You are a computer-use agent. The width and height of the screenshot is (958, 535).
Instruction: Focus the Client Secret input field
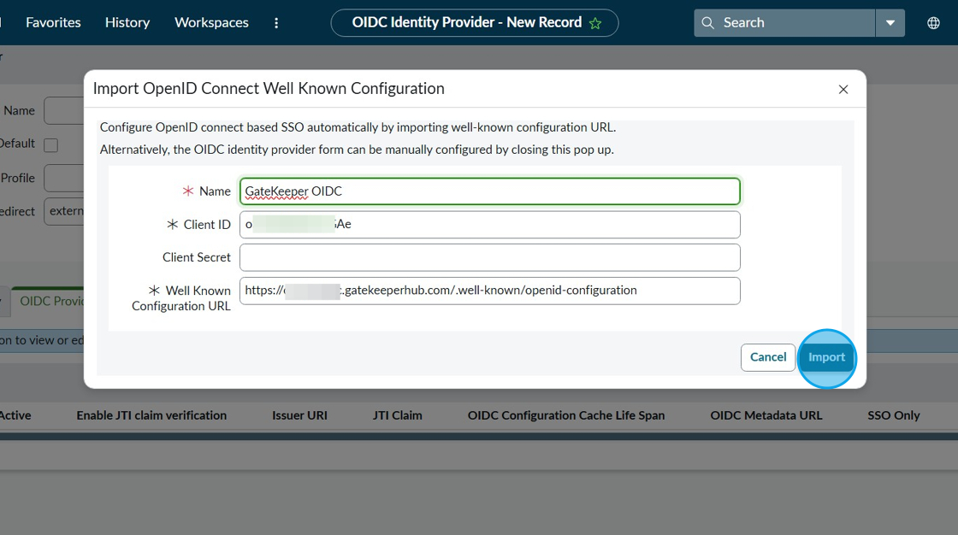(490, 257)
